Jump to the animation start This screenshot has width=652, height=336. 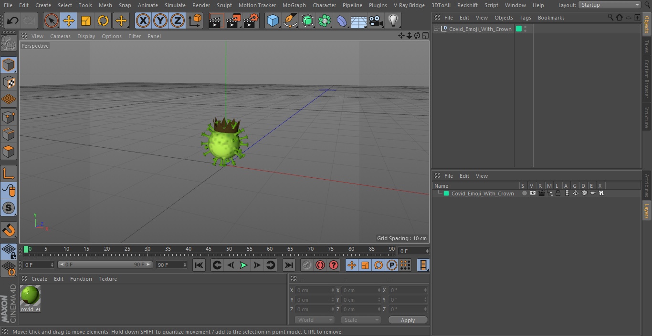coord(199,265)
